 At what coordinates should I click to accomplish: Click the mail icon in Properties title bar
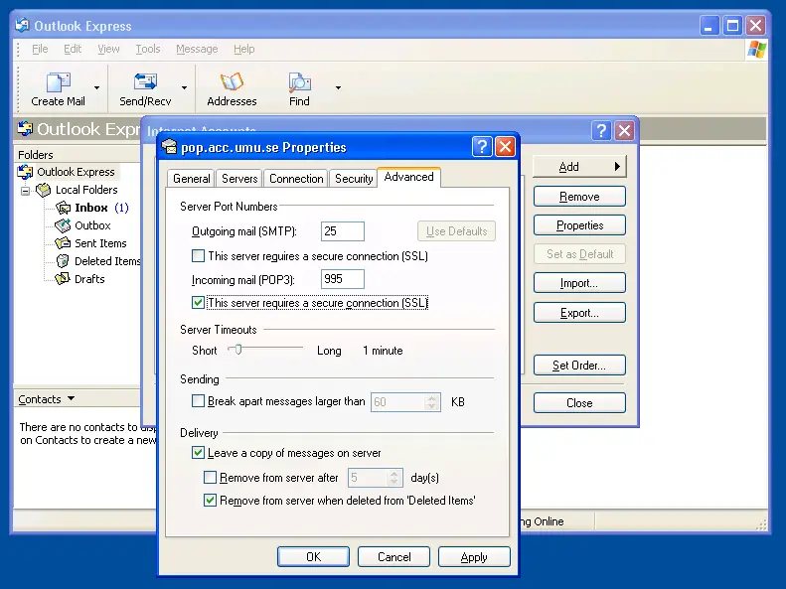pyautogui.click(x=170, y=147)
